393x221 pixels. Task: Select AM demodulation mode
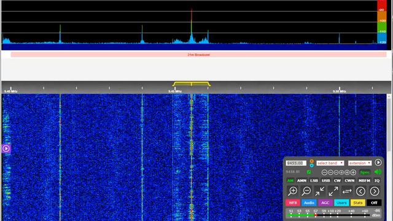click(290, 180)
